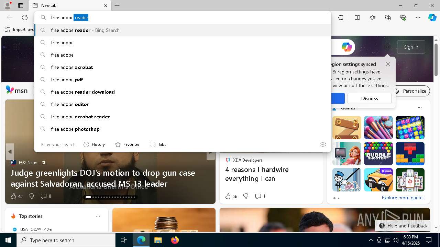Choose 'free adobe photoshop' suggestion
Image resolution: width=440 pixels, height=247 pixels.
tap(183, 129)
